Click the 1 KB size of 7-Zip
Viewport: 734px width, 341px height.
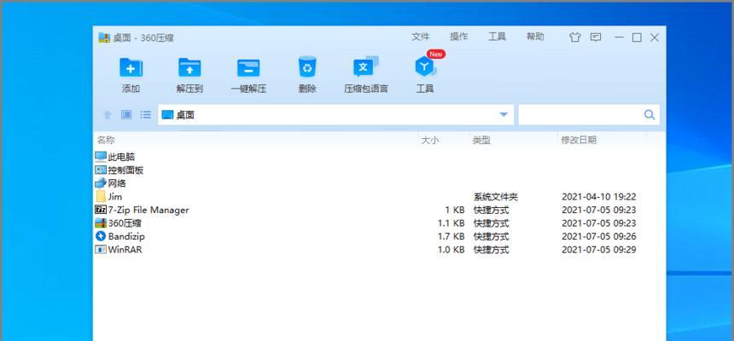(455, 210)
